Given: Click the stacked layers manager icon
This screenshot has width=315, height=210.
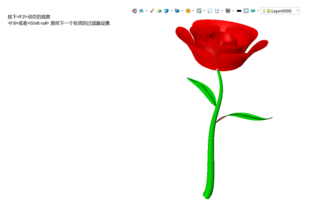Looking at the screenshot, I should pos(253,10).
